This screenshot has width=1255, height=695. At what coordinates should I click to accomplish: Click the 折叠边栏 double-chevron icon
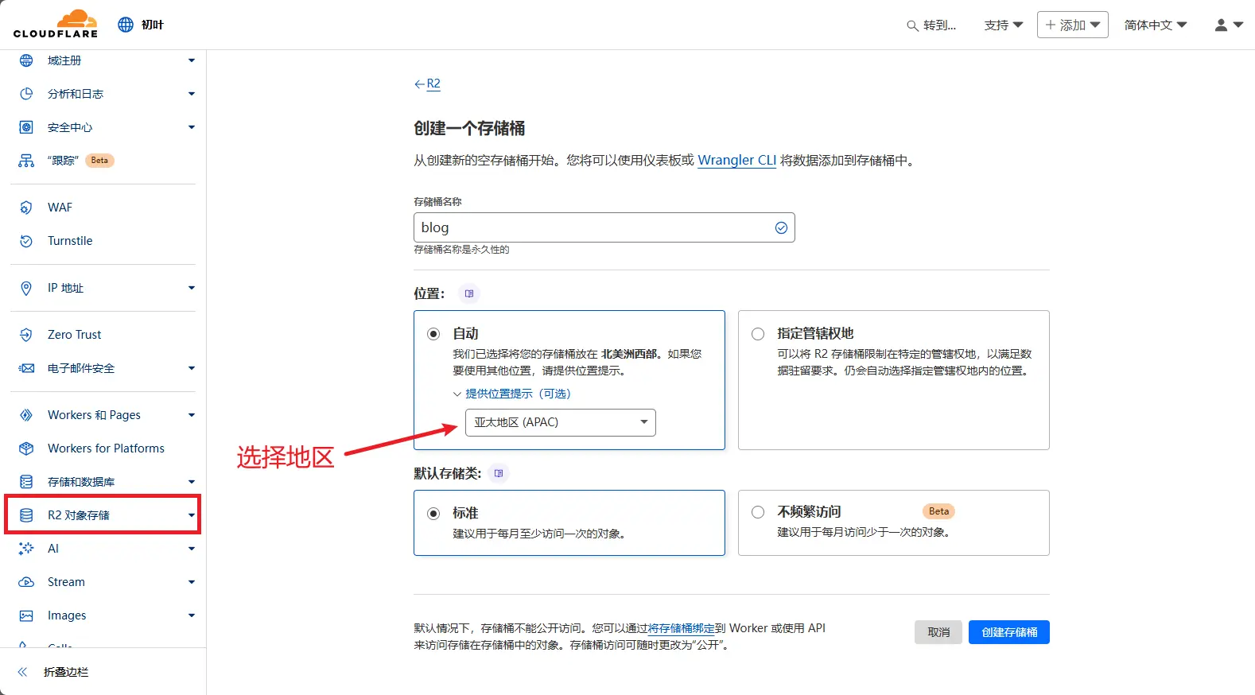click(22, 672)
